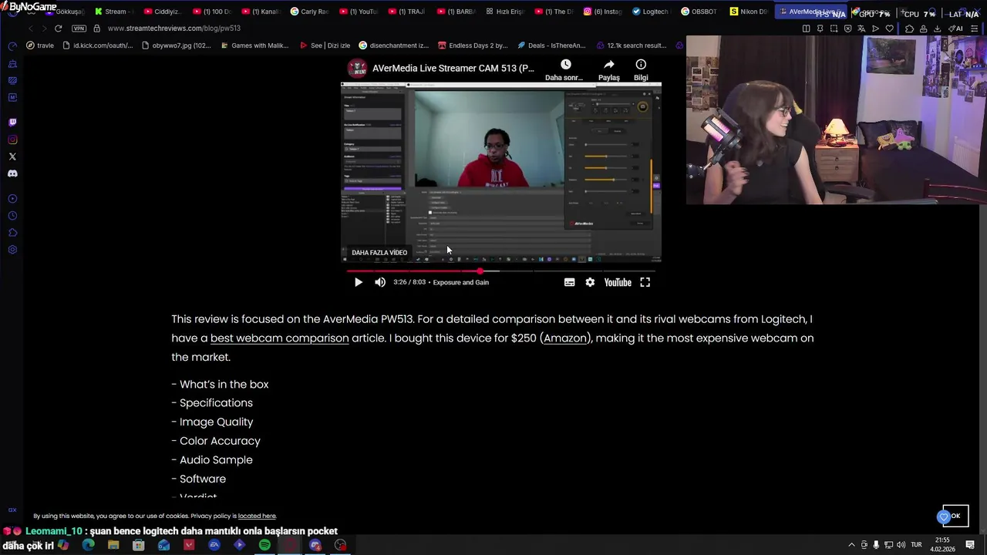This screenshot has width=987, height=555.
Task: Go forward using the browser forward arrow
Action: click(x=43, y=29)
